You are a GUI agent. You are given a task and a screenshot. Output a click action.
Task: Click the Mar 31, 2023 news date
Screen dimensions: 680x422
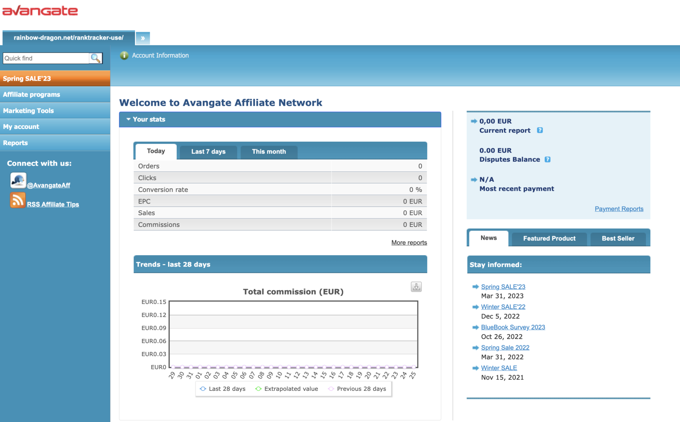pos(502,296)
